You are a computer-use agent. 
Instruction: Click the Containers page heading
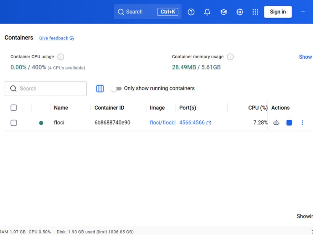click(19, 38)
